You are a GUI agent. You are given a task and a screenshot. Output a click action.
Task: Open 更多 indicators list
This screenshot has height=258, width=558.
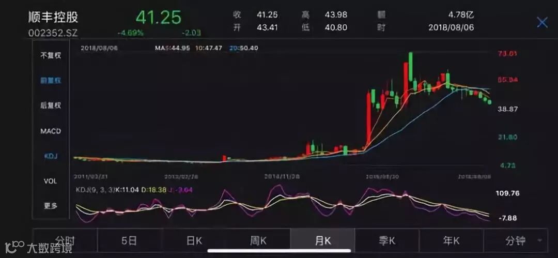click(51, 206)
